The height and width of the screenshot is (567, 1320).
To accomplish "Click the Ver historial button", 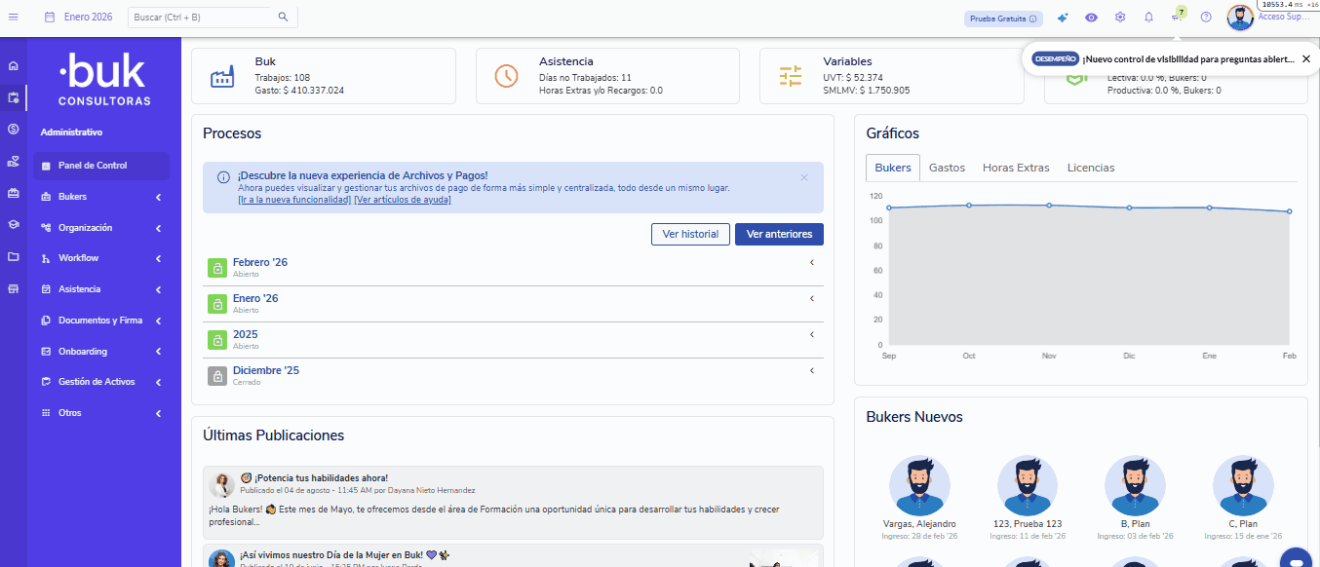I will 690,234.
